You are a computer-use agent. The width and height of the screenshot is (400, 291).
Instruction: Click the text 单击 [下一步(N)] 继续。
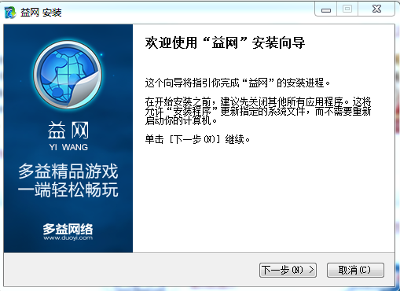point(197,139)
